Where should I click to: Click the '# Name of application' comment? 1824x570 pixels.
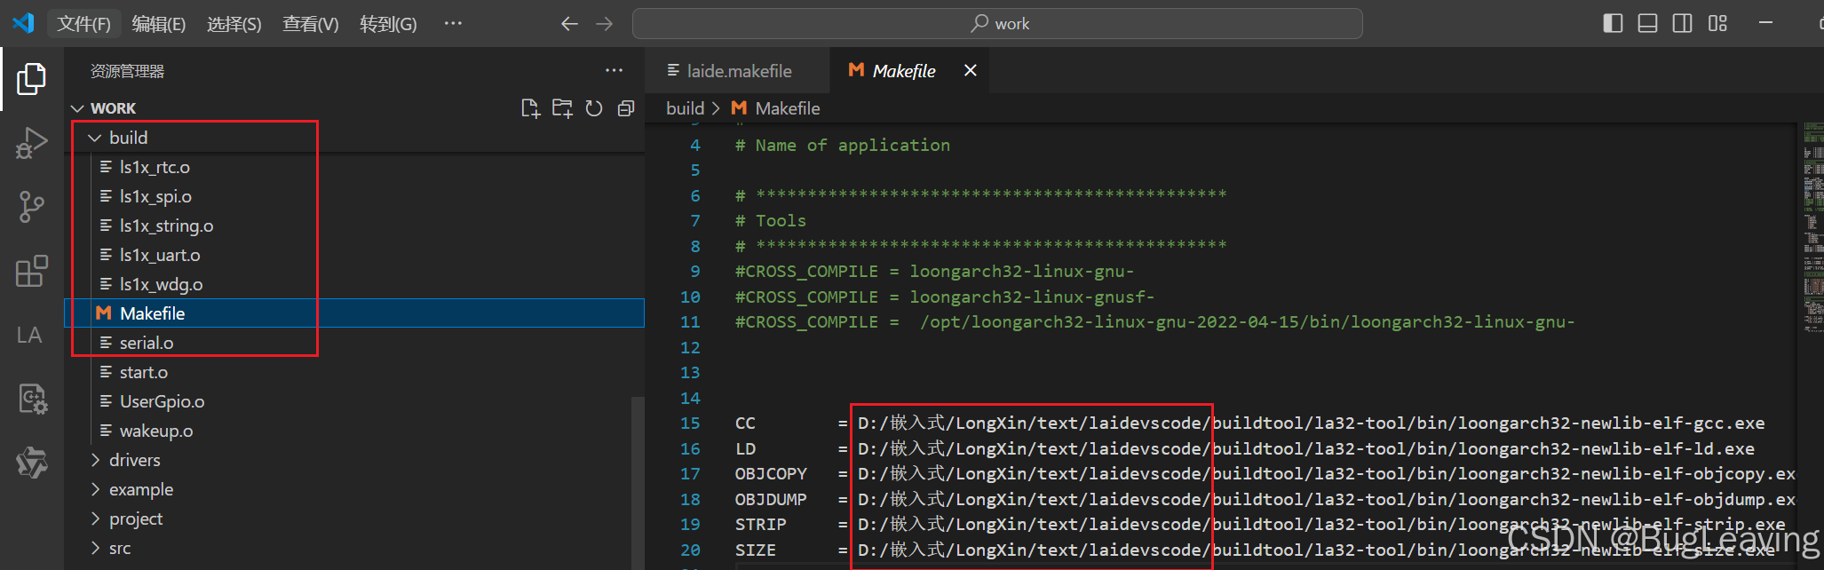843,146
